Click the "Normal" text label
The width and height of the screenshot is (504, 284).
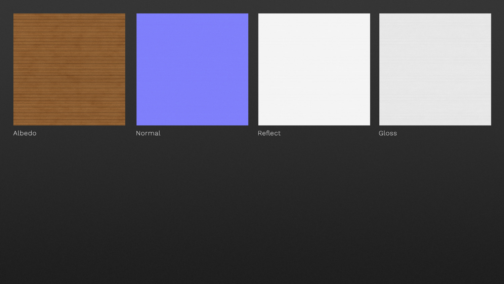pyautogui.click(x=148, y=133)
